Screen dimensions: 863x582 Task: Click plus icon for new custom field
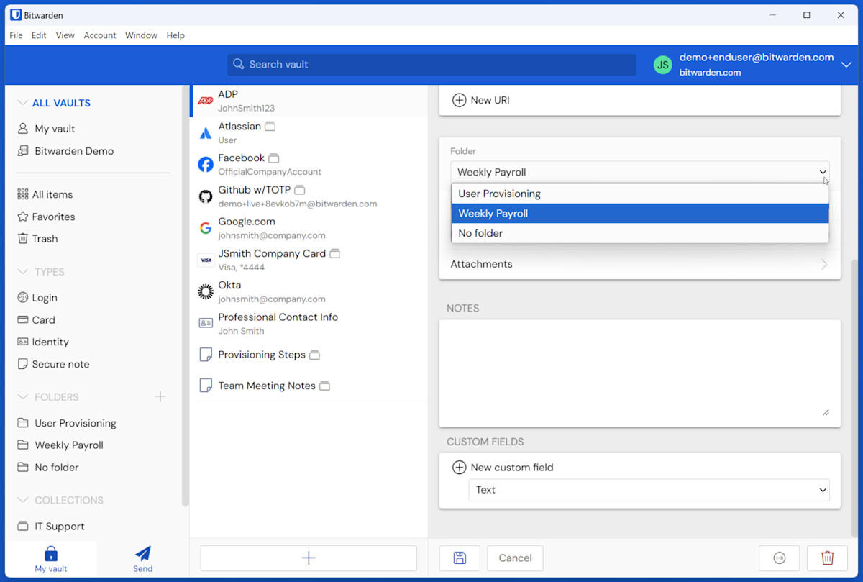[459, 468]
